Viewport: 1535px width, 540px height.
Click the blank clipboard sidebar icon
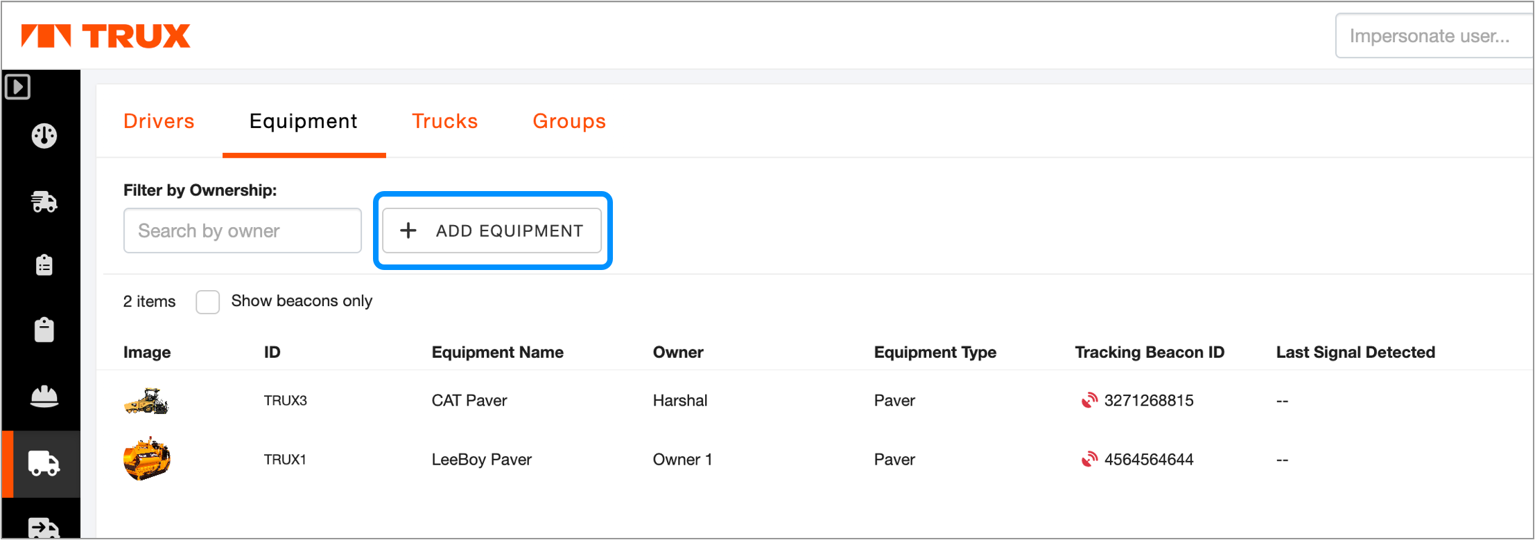coord(44,330)
